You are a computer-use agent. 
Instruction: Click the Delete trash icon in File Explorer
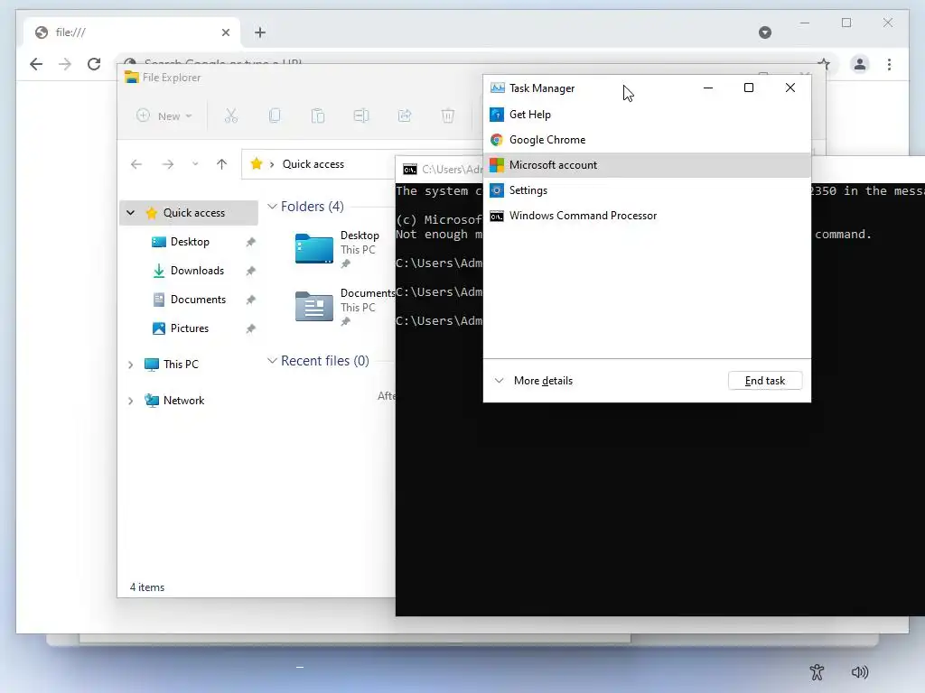[448, 116]
